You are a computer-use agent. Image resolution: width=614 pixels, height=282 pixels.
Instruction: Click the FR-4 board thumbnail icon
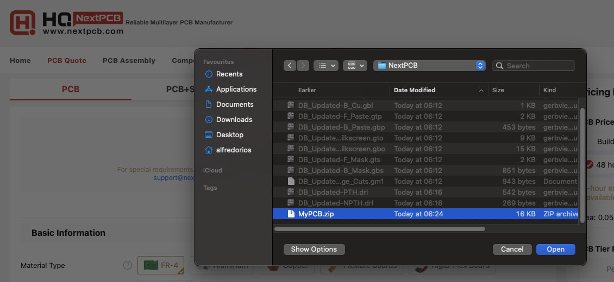coord(151,265)
